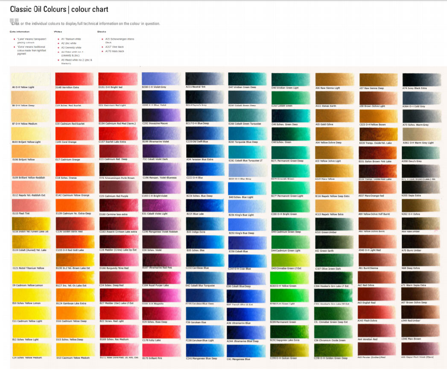Choose the D44 Cadmium Green Light swatch
447x376 pixels.
click(x=291, y=243)
